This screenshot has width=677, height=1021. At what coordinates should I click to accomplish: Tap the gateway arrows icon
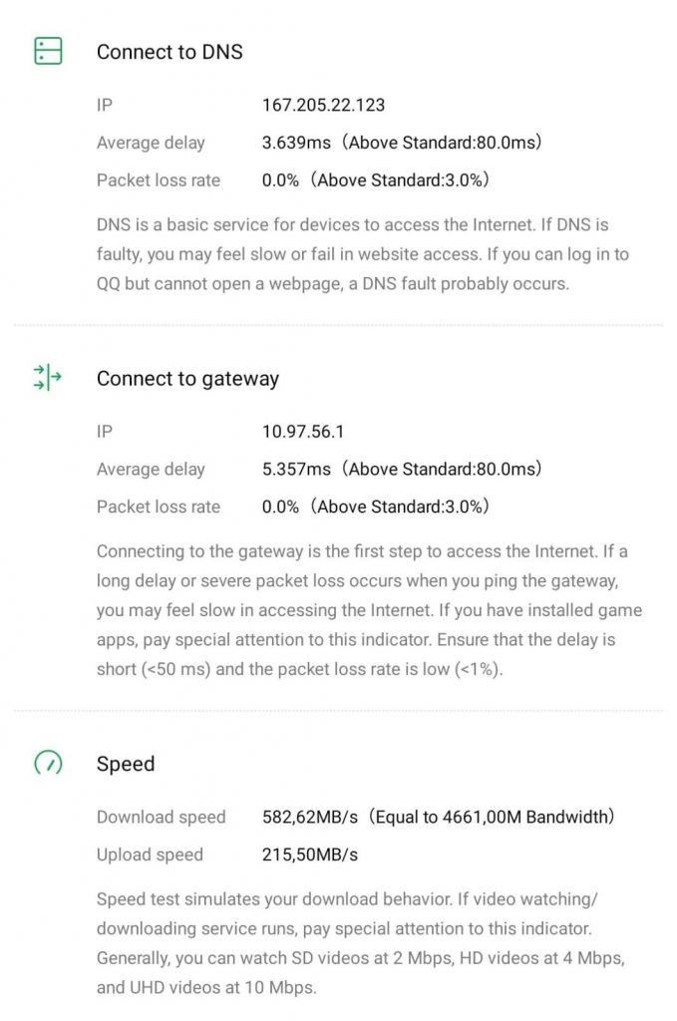coord(47,378)
